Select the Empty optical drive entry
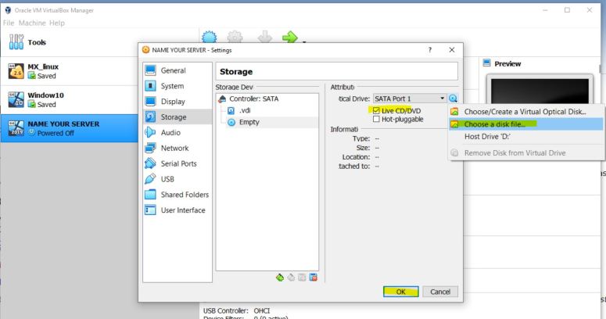 click(x=249, y=122)
